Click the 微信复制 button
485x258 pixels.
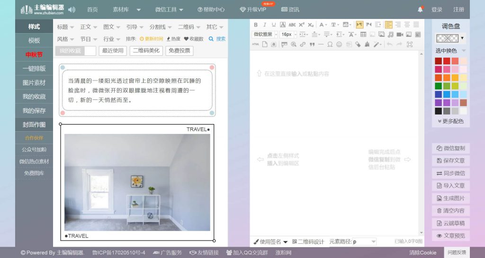[451, 148]
